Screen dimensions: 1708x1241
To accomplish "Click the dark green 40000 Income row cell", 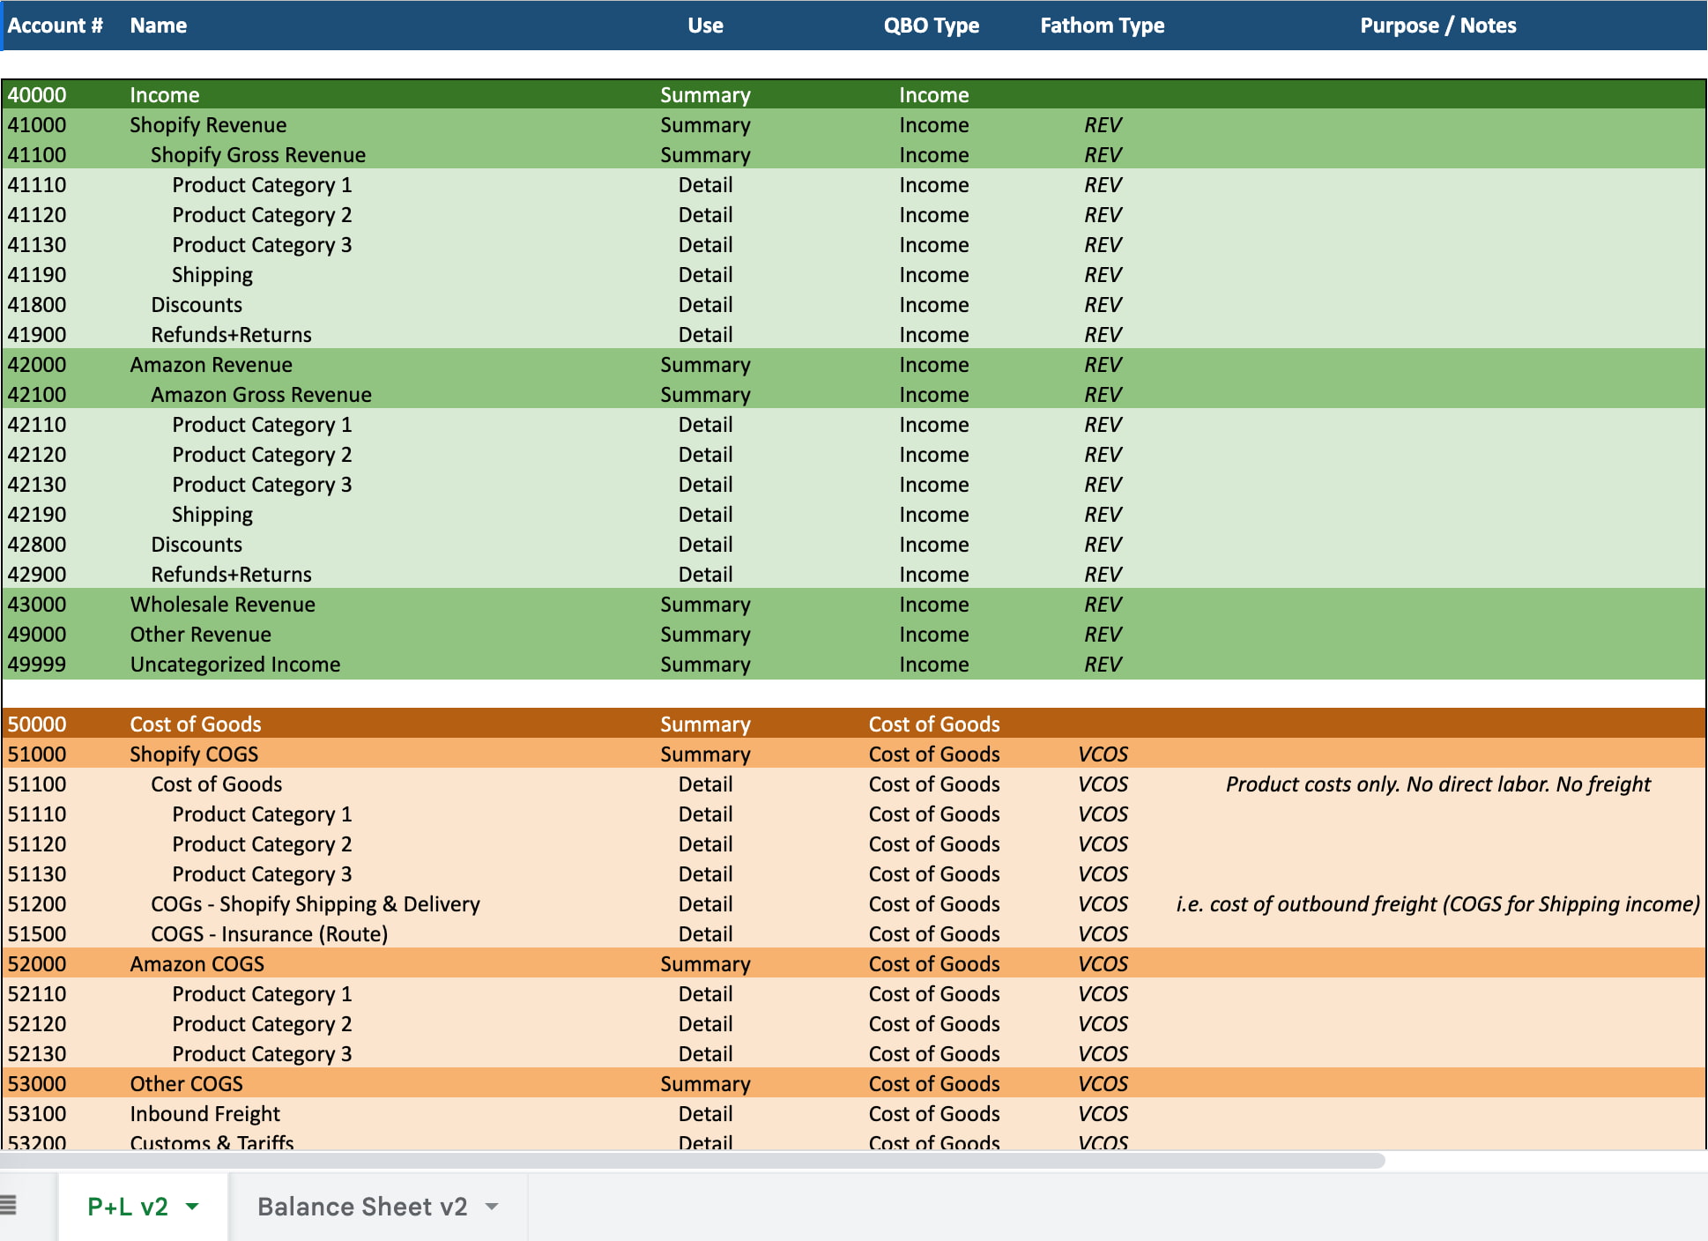I will 164,95.
